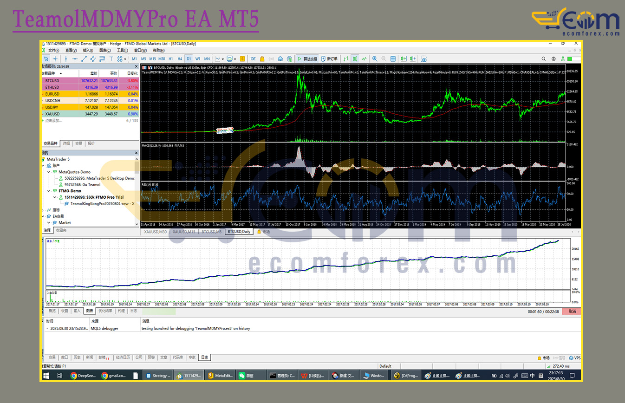Viewport: 625px width, 403px height.
Task: Select the crosshair tool in toolbar
Action: pyautogui.click(x=55, y=59)
